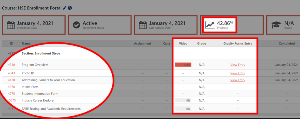Viewport: 300px width, 119px height.
Task: Sort by the ID column header
Action: [11, 44]
